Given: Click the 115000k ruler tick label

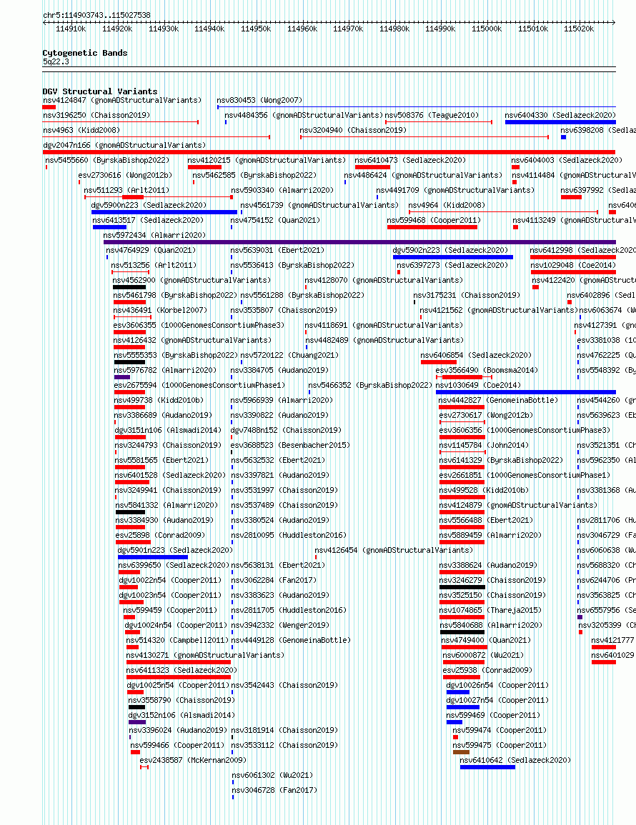Looking at the screenshot, I should pyautogui.click(x=487, y=29).
